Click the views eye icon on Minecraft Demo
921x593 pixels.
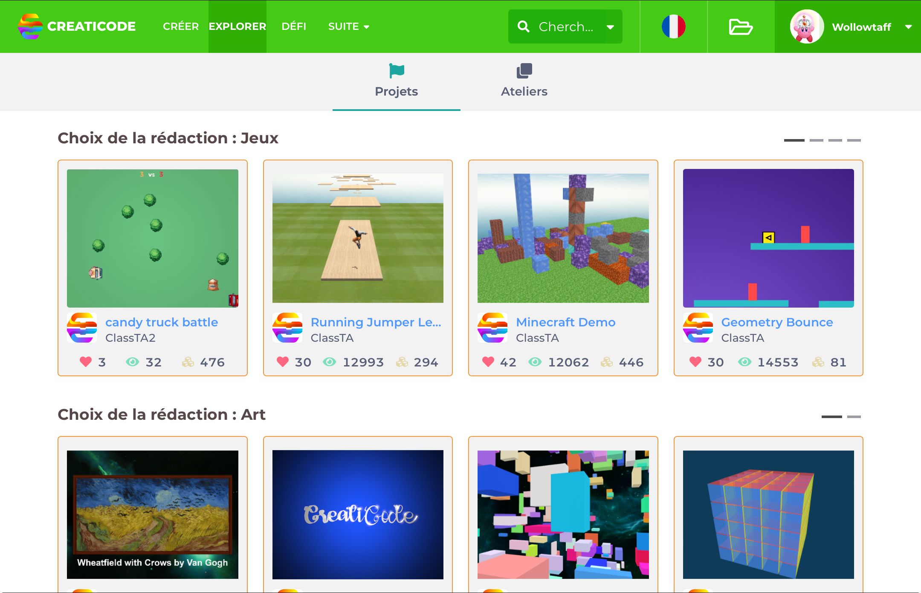pyautogui.click(x=535, y=362)
